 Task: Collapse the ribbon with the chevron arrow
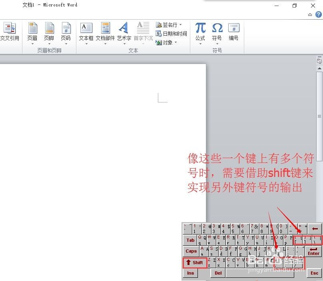(x=310, y=14)
